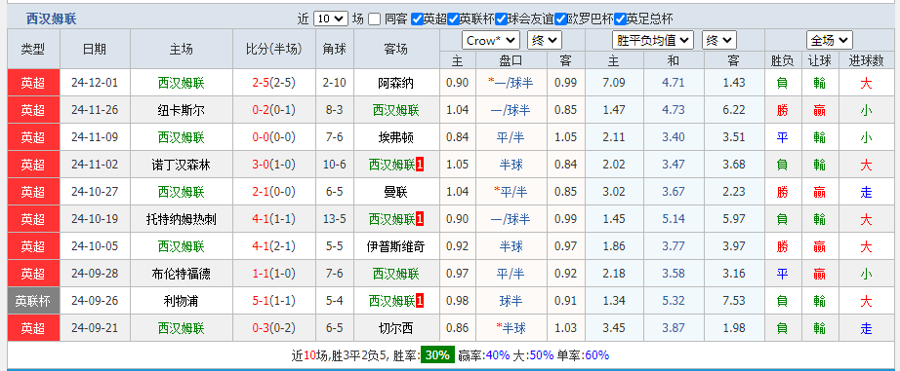
Task: Click 诺丁汉森林 home team link
Action: point(181,165)
